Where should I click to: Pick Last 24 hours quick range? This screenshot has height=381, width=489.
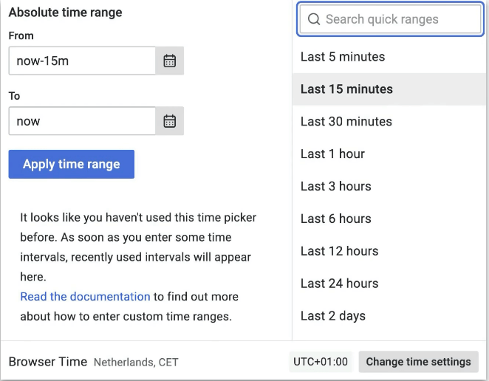pyautogui.click(x=339, y=284)
